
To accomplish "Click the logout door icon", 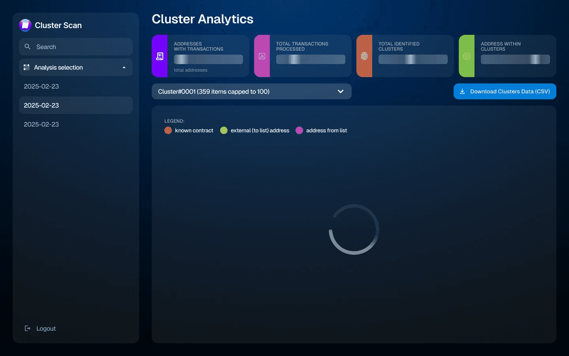I will [x=28, y=328].
